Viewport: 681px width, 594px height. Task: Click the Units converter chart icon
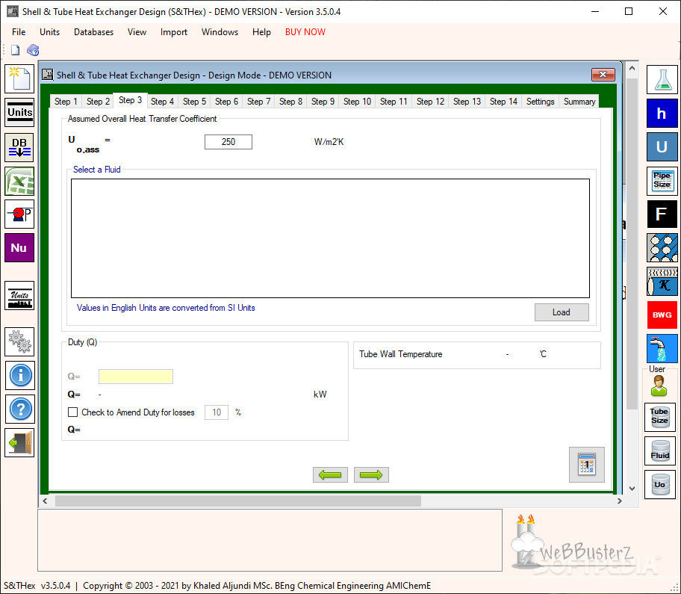[19, 295]
